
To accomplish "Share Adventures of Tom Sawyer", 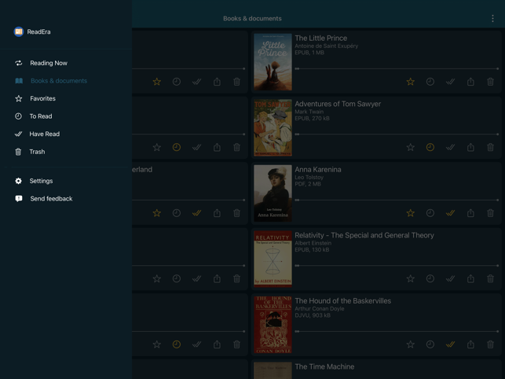I will tap(470, 147).
